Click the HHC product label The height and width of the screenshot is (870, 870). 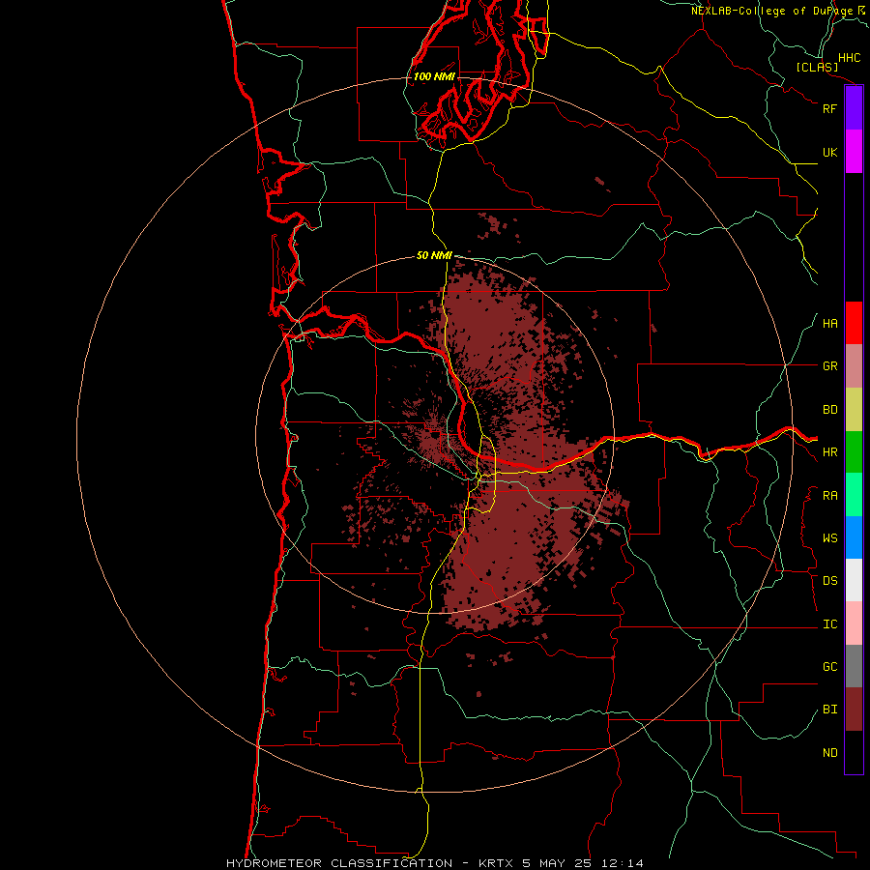[x=850, y=58]
